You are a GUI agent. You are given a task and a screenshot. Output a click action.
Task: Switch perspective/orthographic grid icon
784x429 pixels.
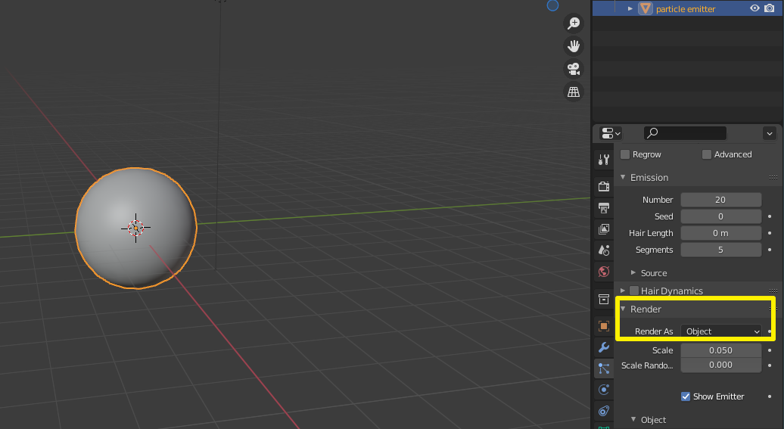tap(574, 92)
